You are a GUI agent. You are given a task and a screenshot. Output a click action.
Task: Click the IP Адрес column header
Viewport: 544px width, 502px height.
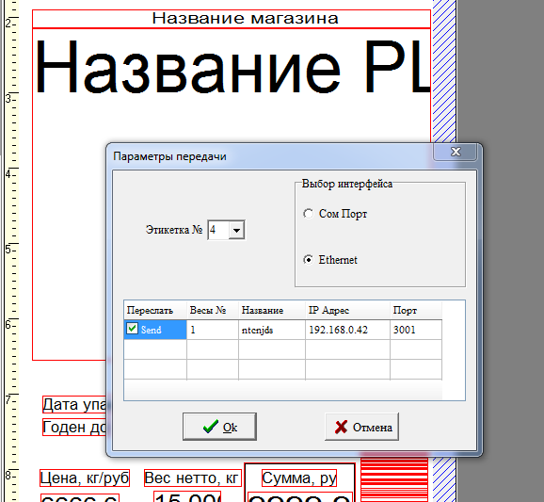coord(347,311)
